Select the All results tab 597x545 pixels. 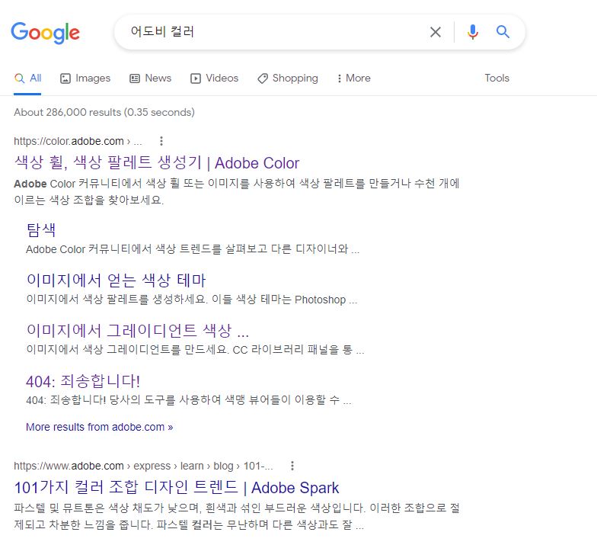pyautogui.click(x=27, y=78)
